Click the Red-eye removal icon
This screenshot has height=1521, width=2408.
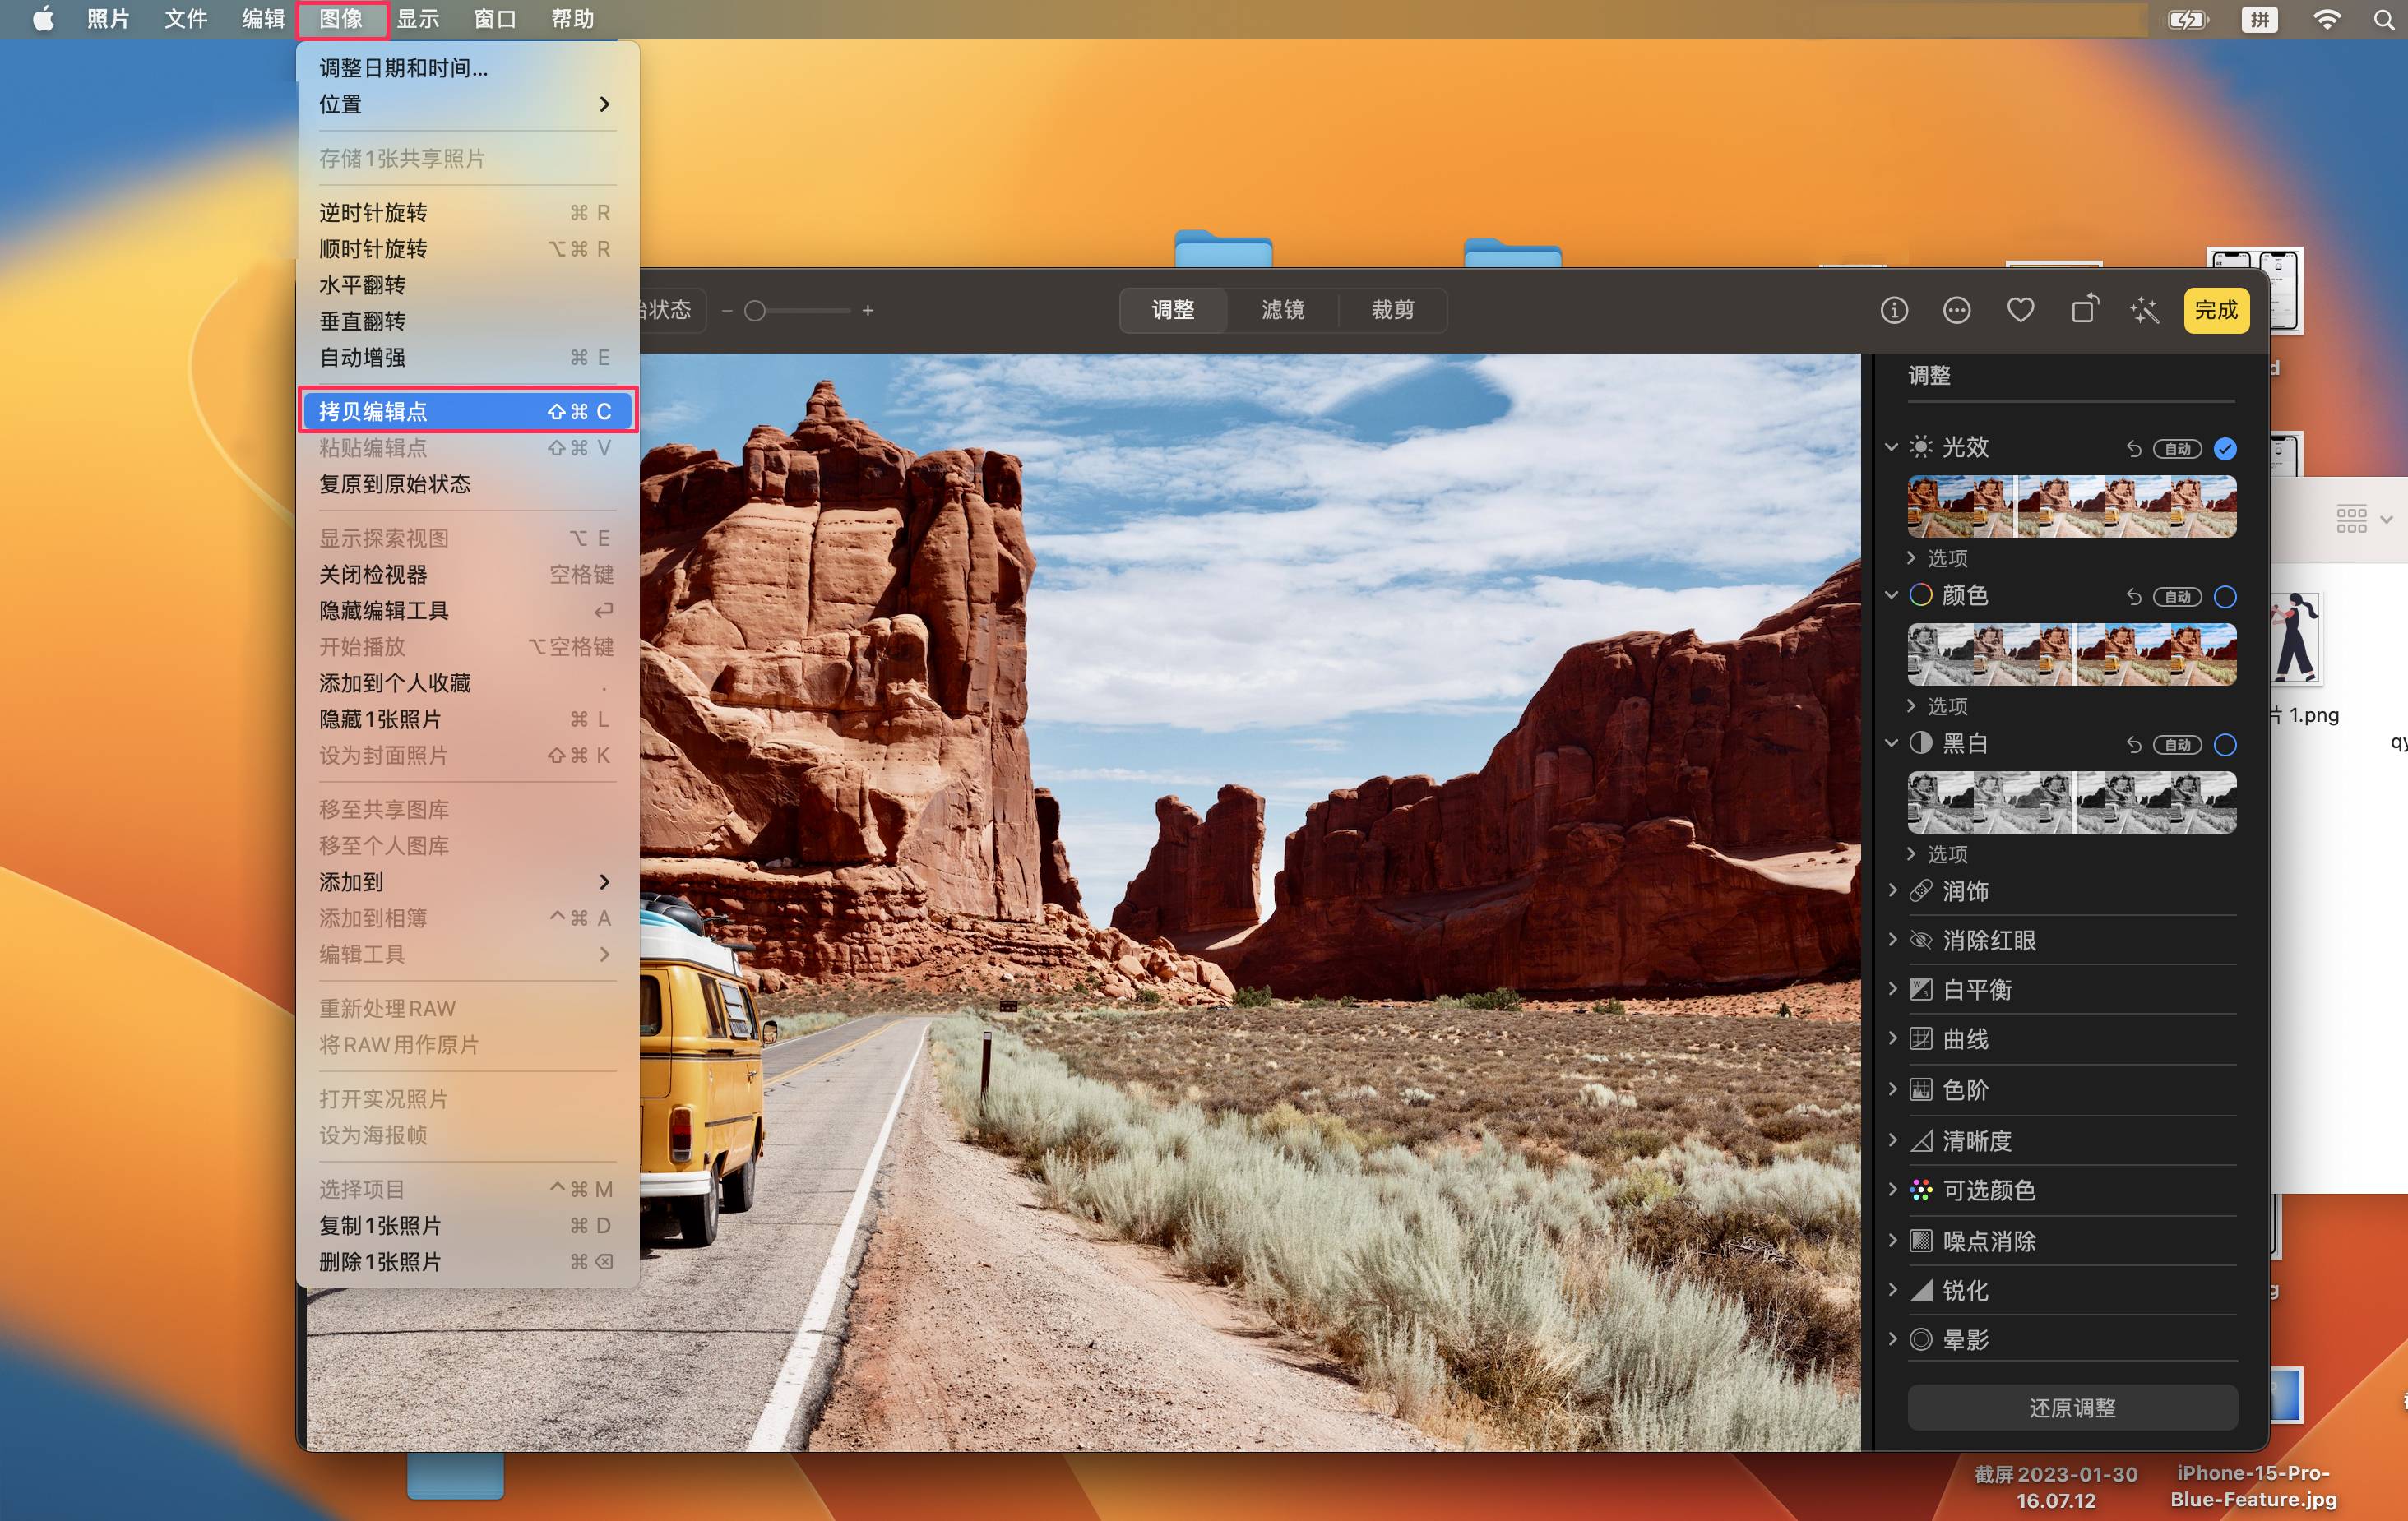pos(1920,940)
